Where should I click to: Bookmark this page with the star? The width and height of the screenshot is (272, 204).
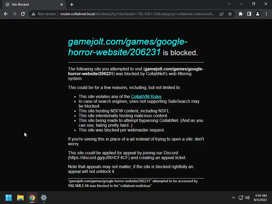click(230, 14)
